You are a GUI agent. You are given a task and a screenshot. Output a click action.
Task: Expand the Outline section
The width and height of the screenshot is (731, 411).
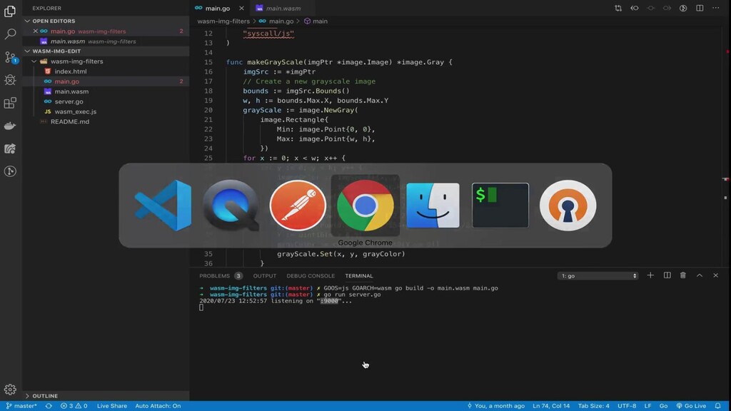tap(44, 396)
